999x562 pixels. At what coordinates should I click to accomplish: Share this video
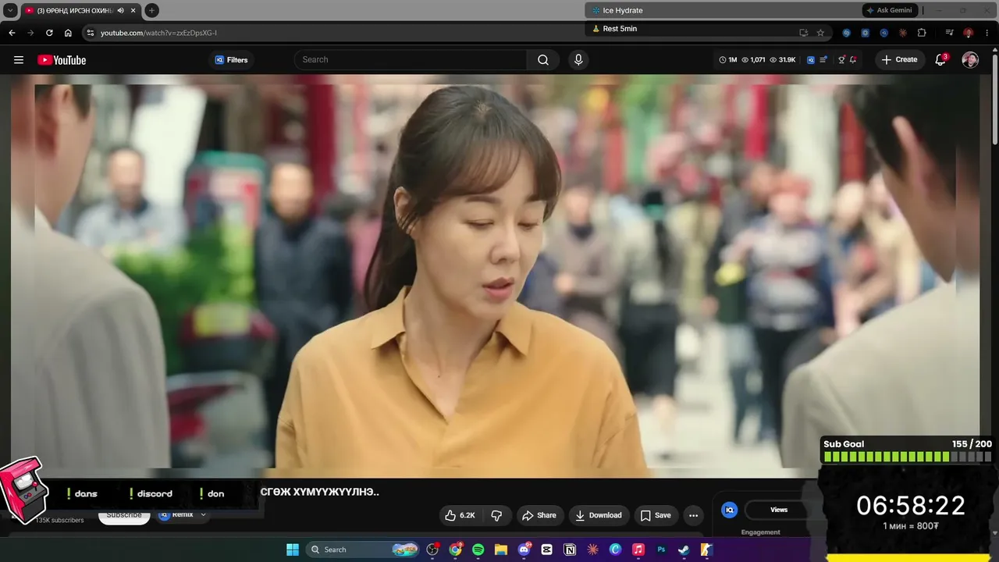[x=539, y=515]
